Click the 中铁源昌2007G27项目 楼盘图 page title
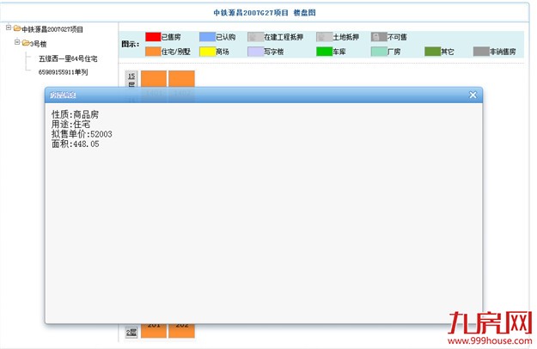Viewport: 537px width, 349px height. point(265,13)
